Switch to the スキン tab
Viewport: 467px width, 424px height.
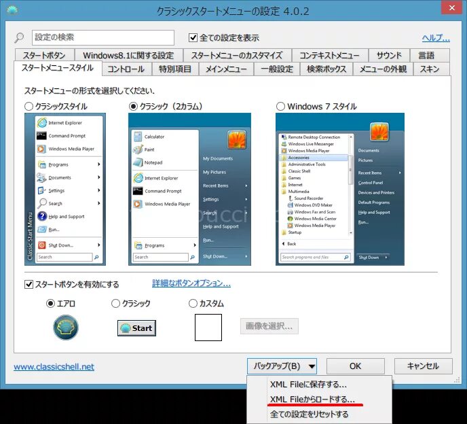point(430,69)
